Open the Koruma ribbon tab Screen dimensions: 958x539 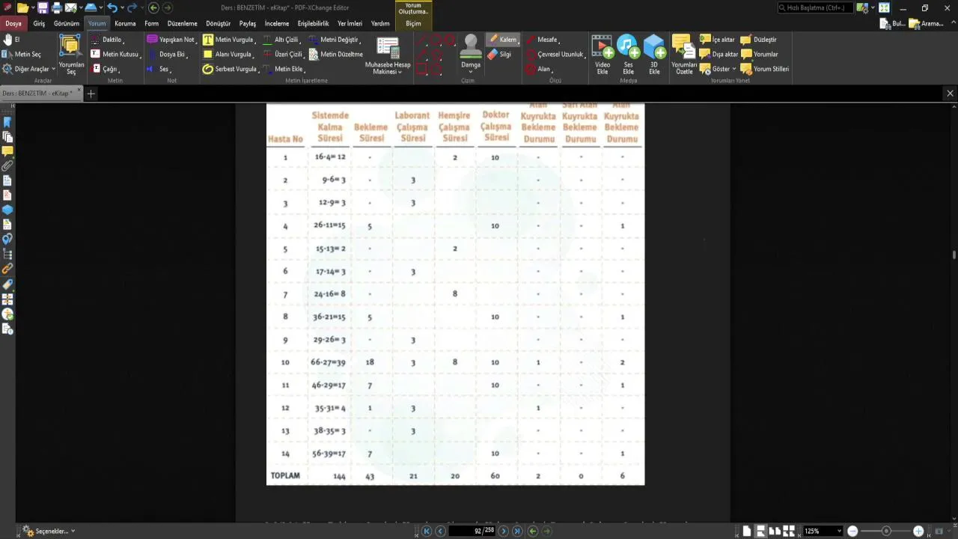[x=125, y=23]
